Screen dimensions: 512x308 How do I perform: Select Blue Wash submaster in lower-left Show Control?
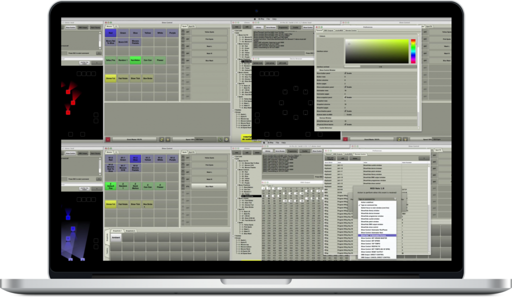point(209,186)
